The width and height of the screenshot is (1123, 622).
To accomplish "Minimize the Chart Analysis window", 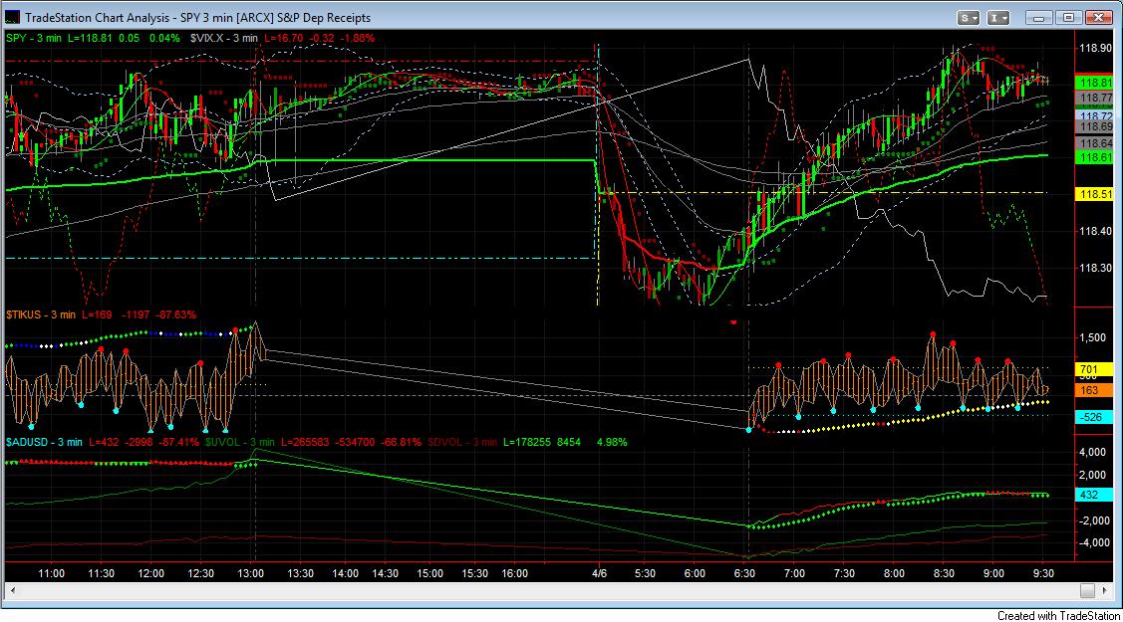I will (x=1038, y=17).
